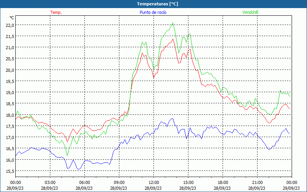Click the °C unit label above the y-axis
307x192 pixels.
pos(12,18)
